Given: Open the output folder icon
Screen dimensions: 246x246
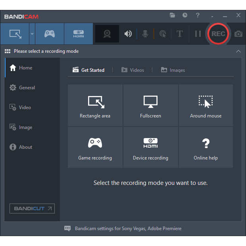Looking at the screenshot, I should (172, 15).
